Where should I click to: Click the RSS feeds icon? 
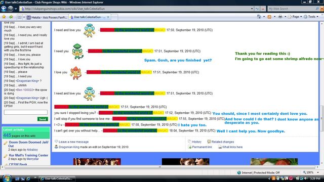pos(269,17)
